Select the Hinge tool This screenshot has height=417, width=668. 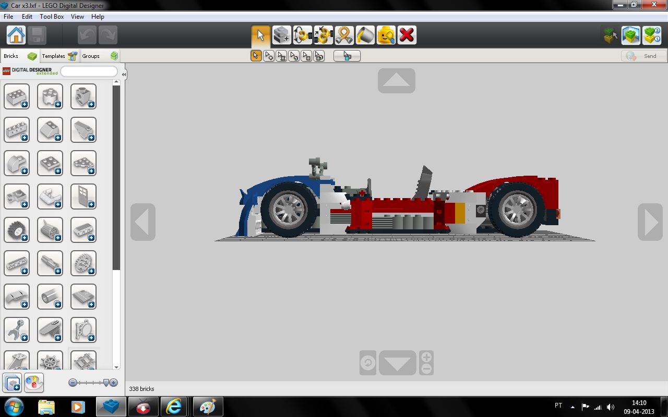pyautogui.click(x=303, y=35)
